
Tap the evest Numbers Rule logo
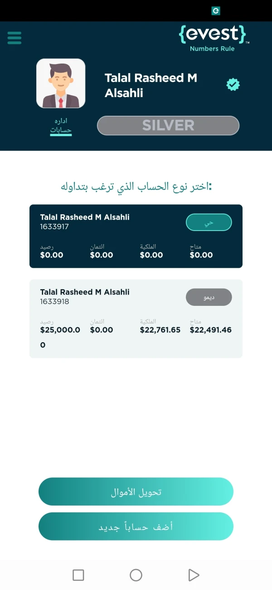pos(214,38)
